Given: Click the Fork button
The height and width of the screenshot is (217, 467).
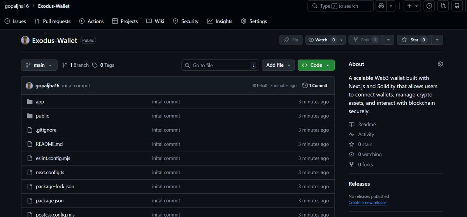Looking at the screenshot, I should pos(365,40).
